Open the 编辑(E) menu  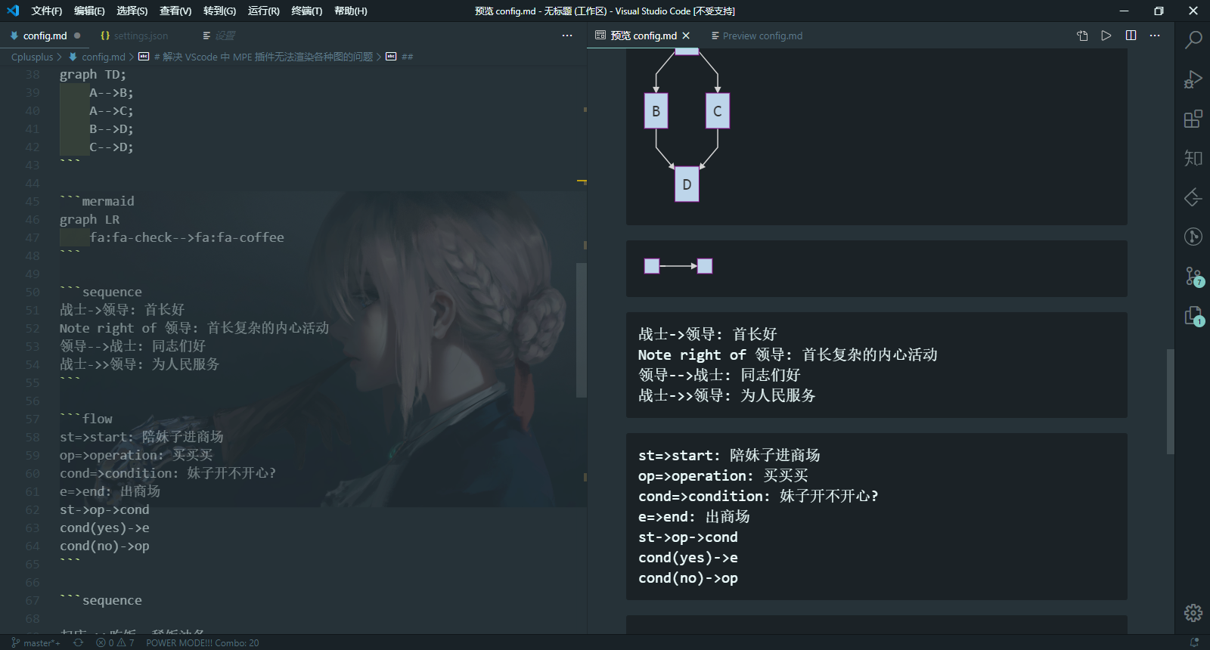coord(89,11)
